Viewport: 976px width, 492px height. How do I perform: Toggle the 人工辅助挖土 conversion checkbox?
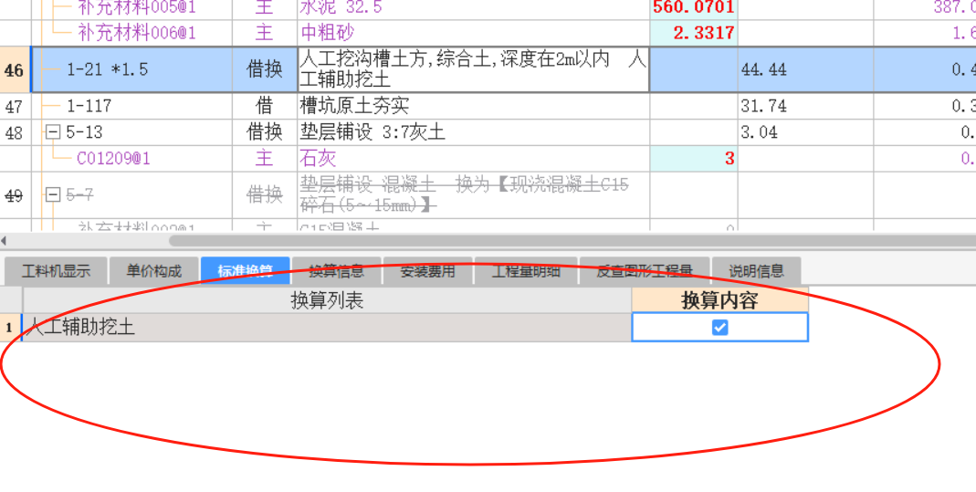coord(719,327)
